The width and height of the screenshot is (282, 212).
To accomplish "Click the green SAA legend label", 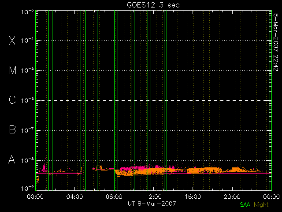I will (x=245, y=204).
